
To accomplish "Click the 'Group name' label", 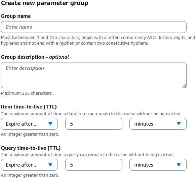I will 16,16.
